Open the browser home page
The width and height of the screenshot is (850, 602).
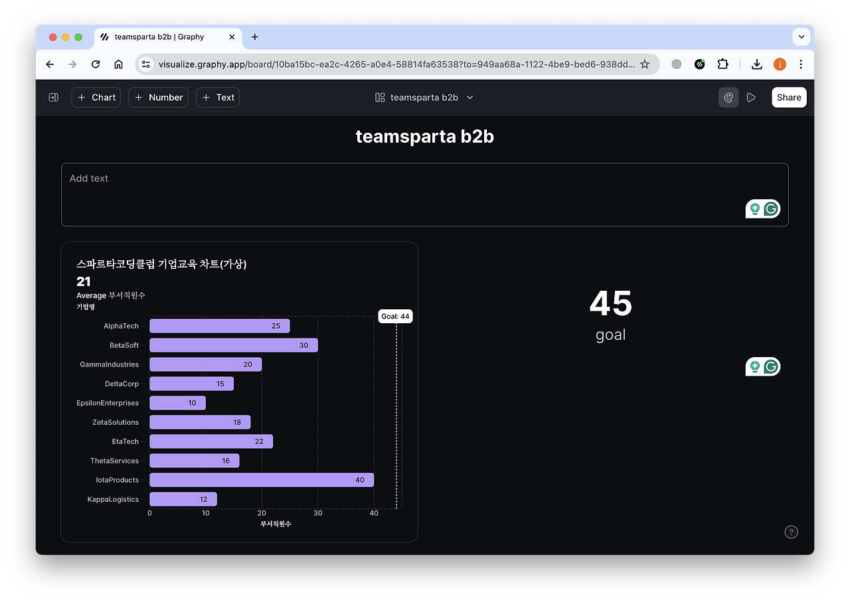coord(118,64)
